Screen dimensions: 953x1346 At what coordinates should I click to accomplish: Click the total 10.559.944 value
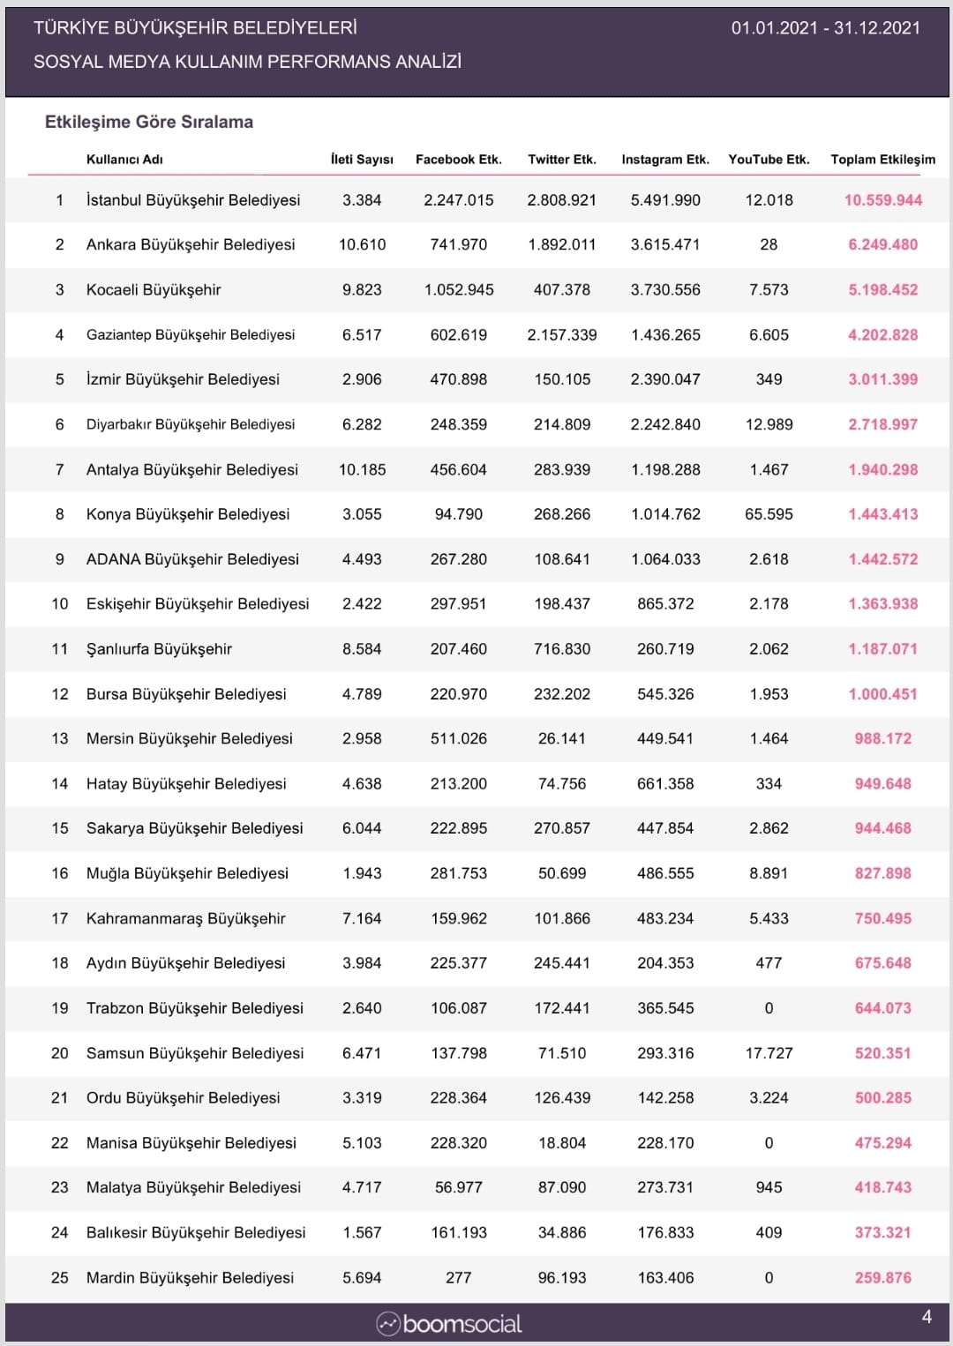pos(883,200)
